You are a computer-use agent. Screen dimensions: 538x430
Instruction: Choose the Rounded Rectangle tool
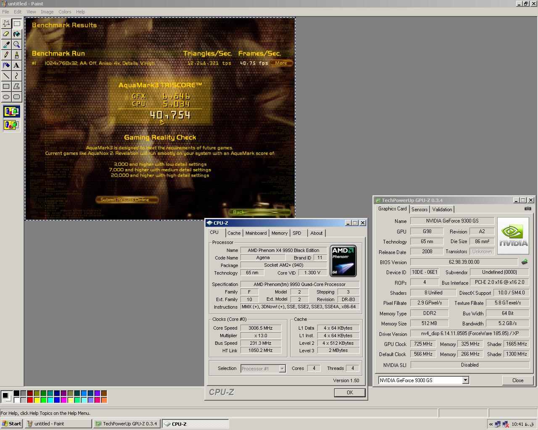coord(17,97)
